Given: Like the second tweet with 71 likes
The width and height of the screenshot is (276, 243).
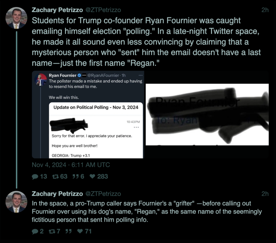Looking at the screenshot, I should click(x=80, y=231).
